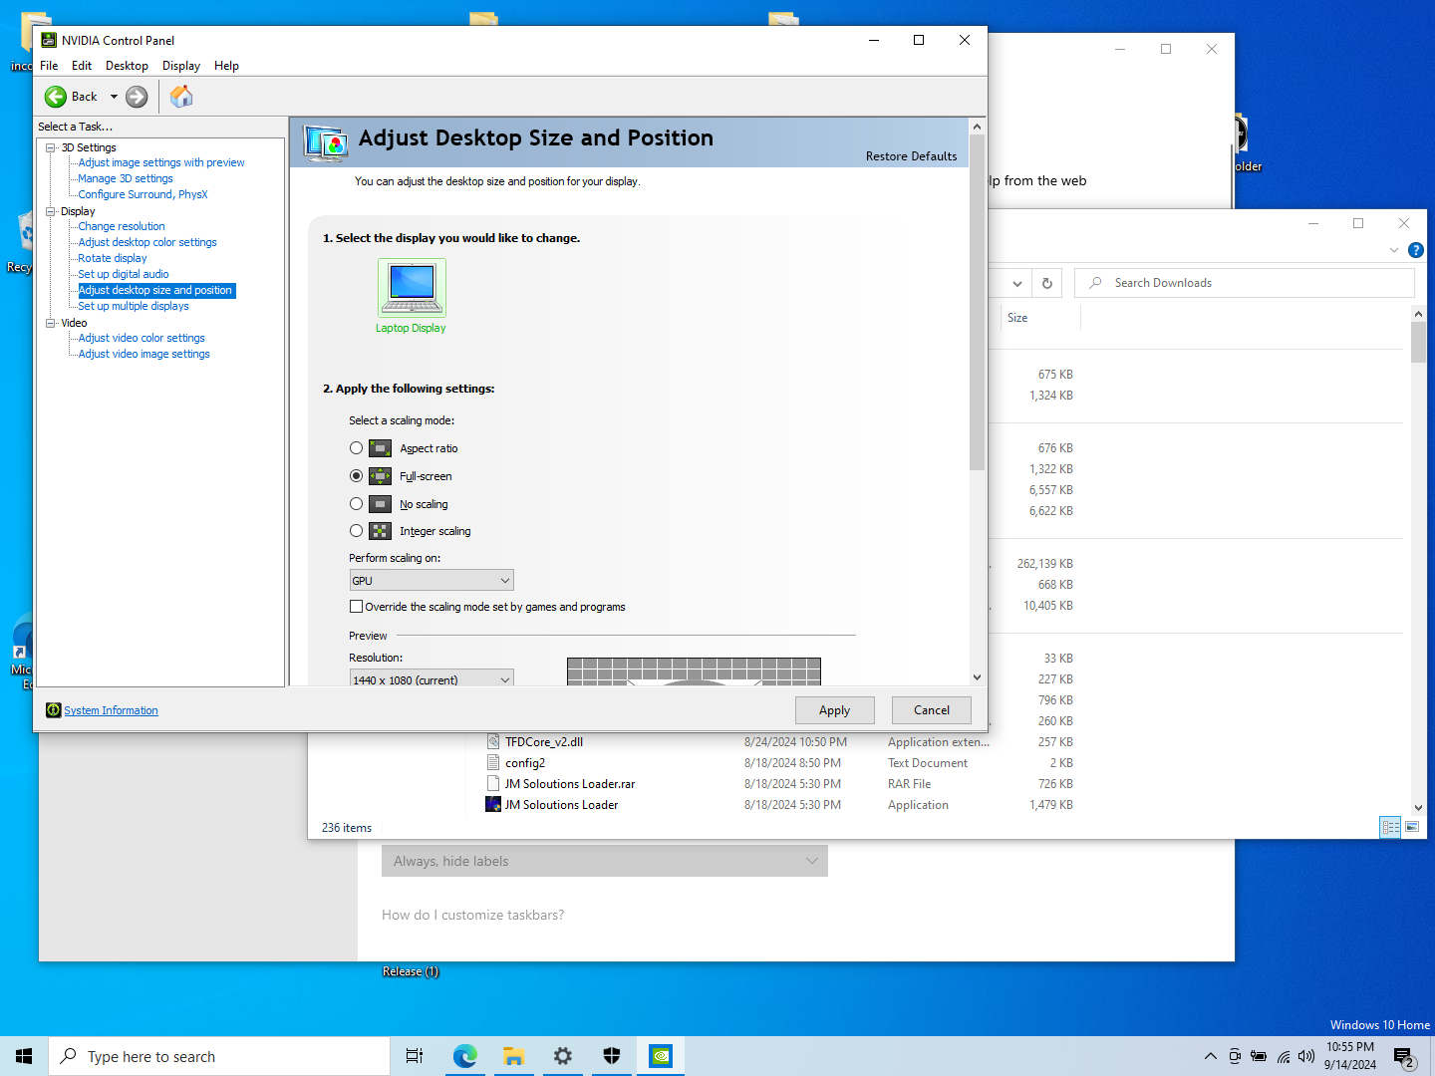Switch Explorer to large thumbnails view icon

1412,827
